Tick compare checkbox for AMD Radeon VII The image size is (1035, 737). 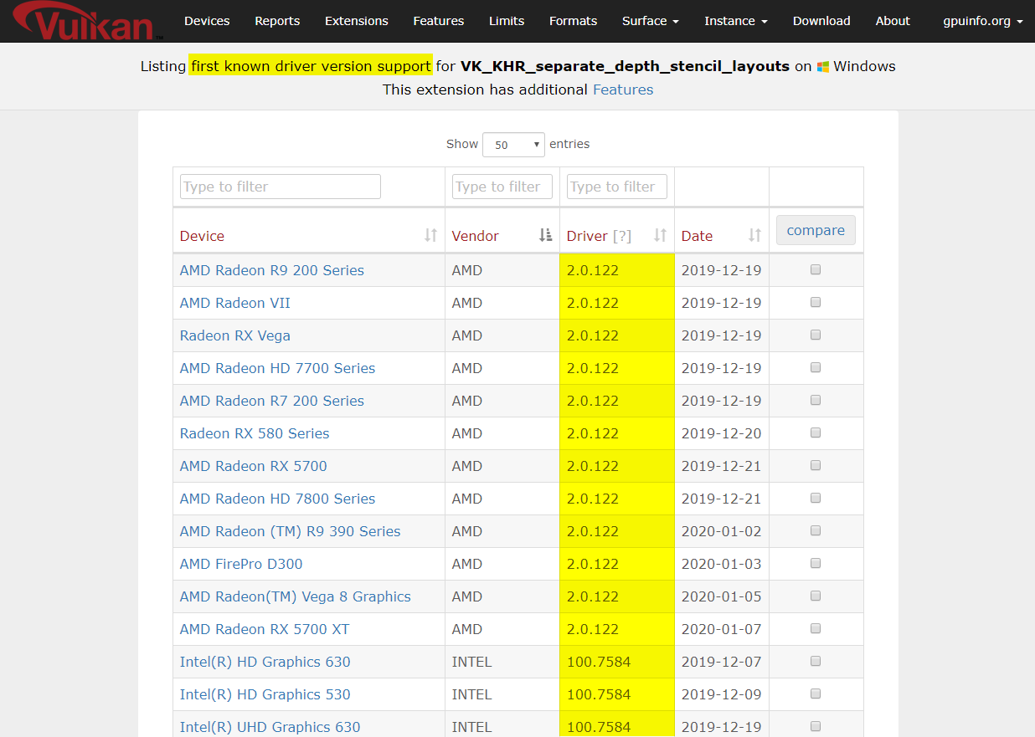point(816,302)
